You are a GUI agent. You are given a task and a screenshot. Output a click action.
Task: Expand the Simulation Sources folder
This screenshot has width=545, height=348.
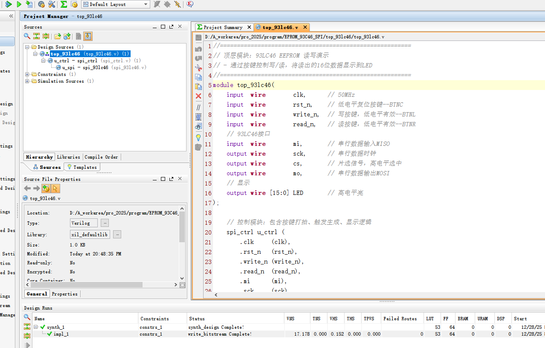(27, 81)
